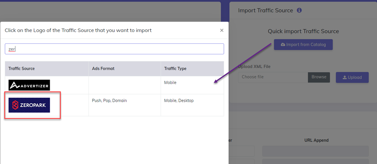Screen dimensions: 377x164
Task: Click the info icon beside Import Traffic Source
Action: point(299,10)
